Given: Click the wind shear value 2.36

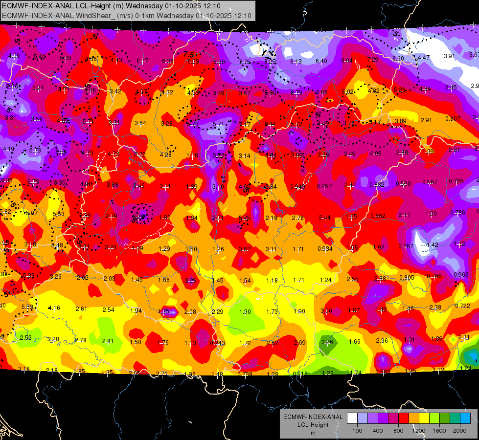Looking at the screenshot, I should pyautogui.click(x=382, y=340).
